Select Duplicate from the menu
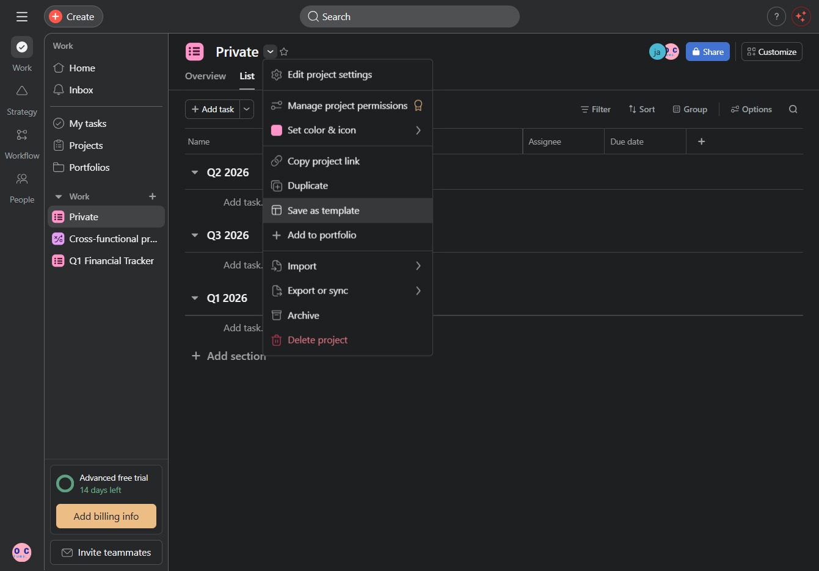 pos(348,186)
